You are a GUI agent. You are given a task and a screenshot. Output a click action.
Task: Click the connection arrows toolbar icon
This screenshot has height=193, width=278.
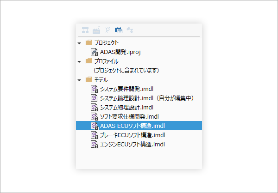tap(130, 30)
